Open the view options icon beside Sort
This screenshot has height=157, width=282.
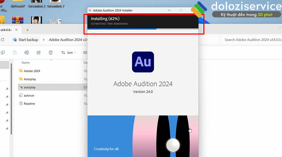(85, 53)
